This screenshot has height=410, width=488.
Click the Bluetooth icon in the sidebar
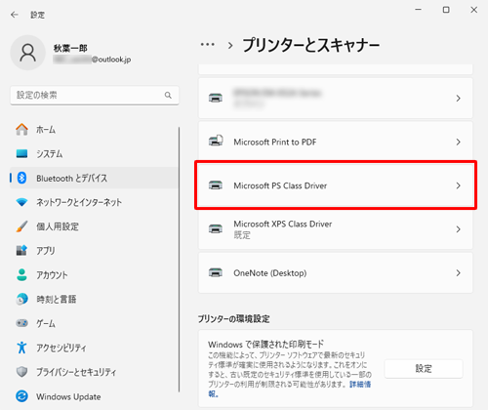pyautogui.click(x=21, y=178)
